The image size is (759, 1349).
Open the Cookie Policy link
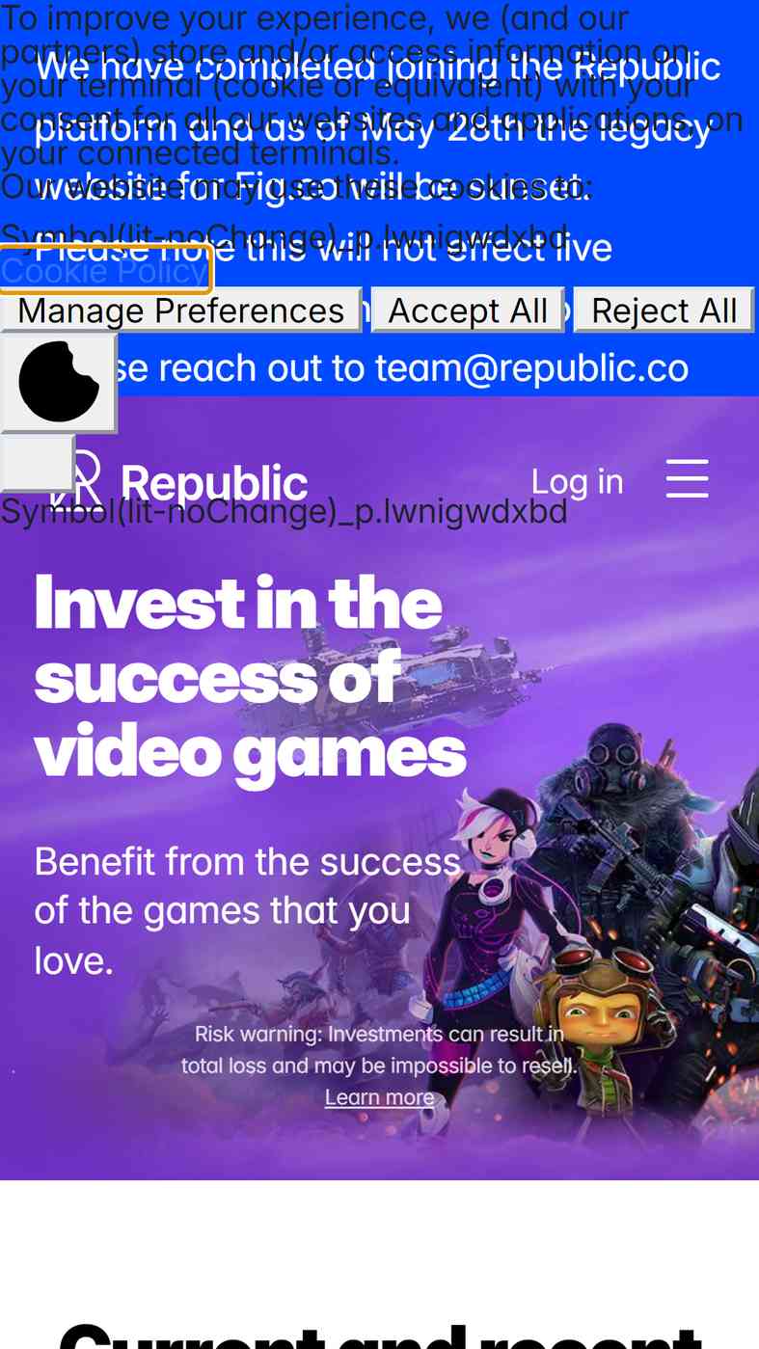click(104, 271)
